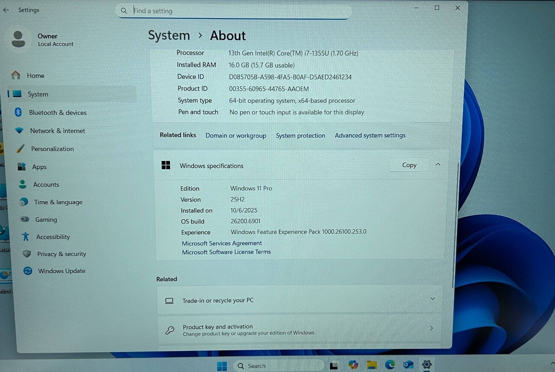Show hidden icons in the system tray
Image resolution: width=555 pixels, height=372 pixels.
552,363
